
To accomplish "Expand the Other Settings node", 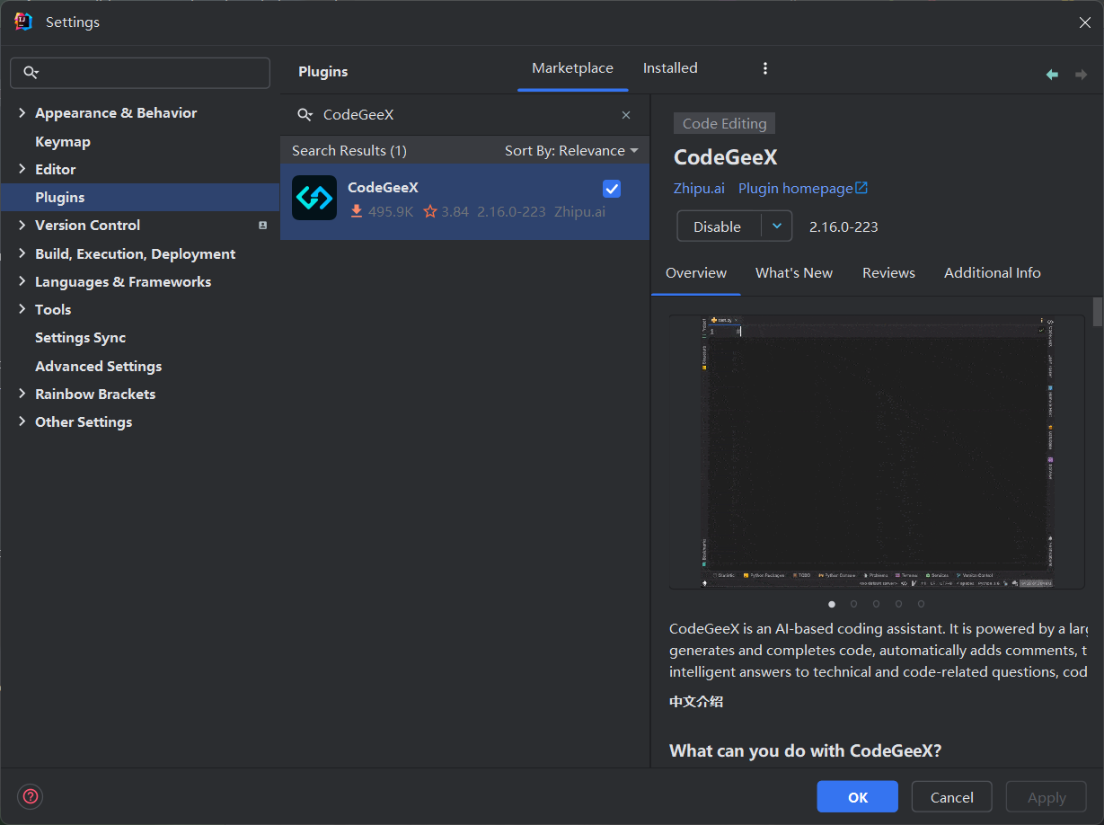I will point(22,421).
